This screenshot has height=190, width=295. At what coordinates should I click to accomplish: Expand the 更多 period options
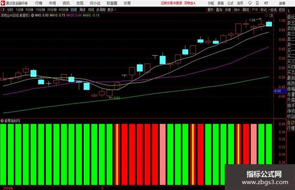(x=112, y=10)
